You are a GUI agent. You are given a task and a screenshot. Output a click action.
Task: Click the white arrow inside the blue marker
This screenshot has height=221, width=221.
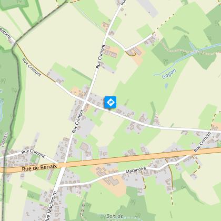(110, 102)
